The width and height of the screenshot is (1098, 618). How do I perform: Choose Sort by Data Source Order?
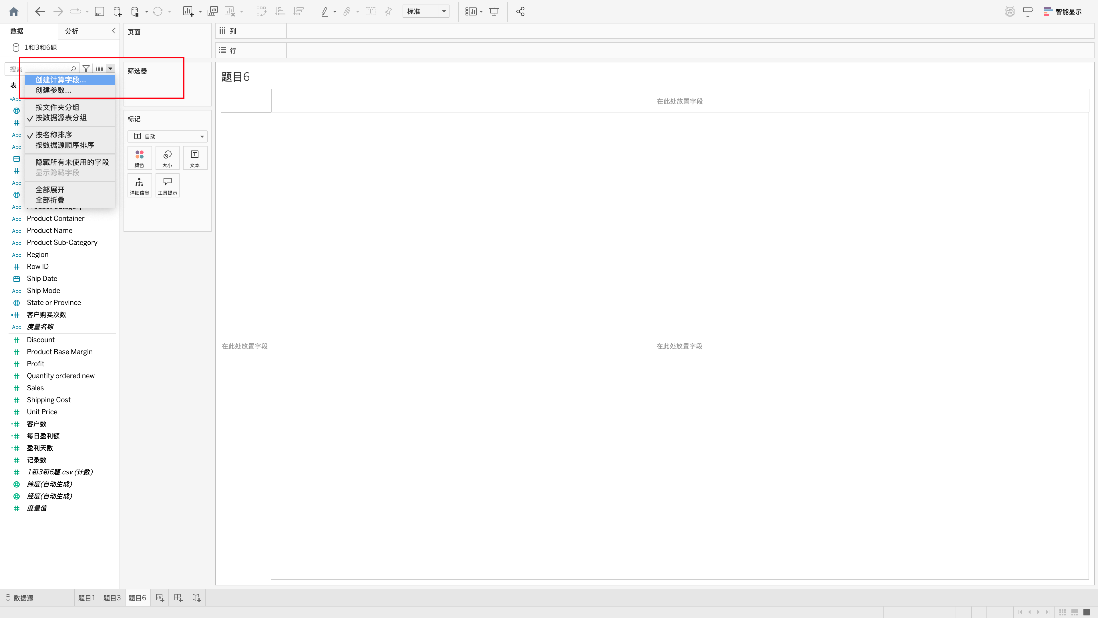65,145
